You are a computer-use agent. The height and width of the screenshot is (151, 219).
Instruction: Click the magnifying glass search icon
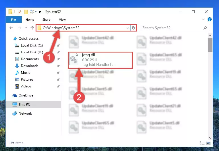[205, 28]
